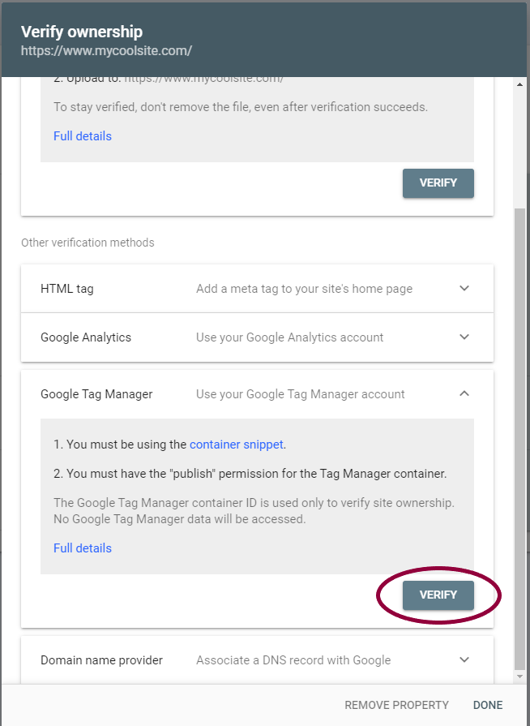Open Full details link under file upload
The height and width of the screenshot is (726, 530).
(83, 136)
